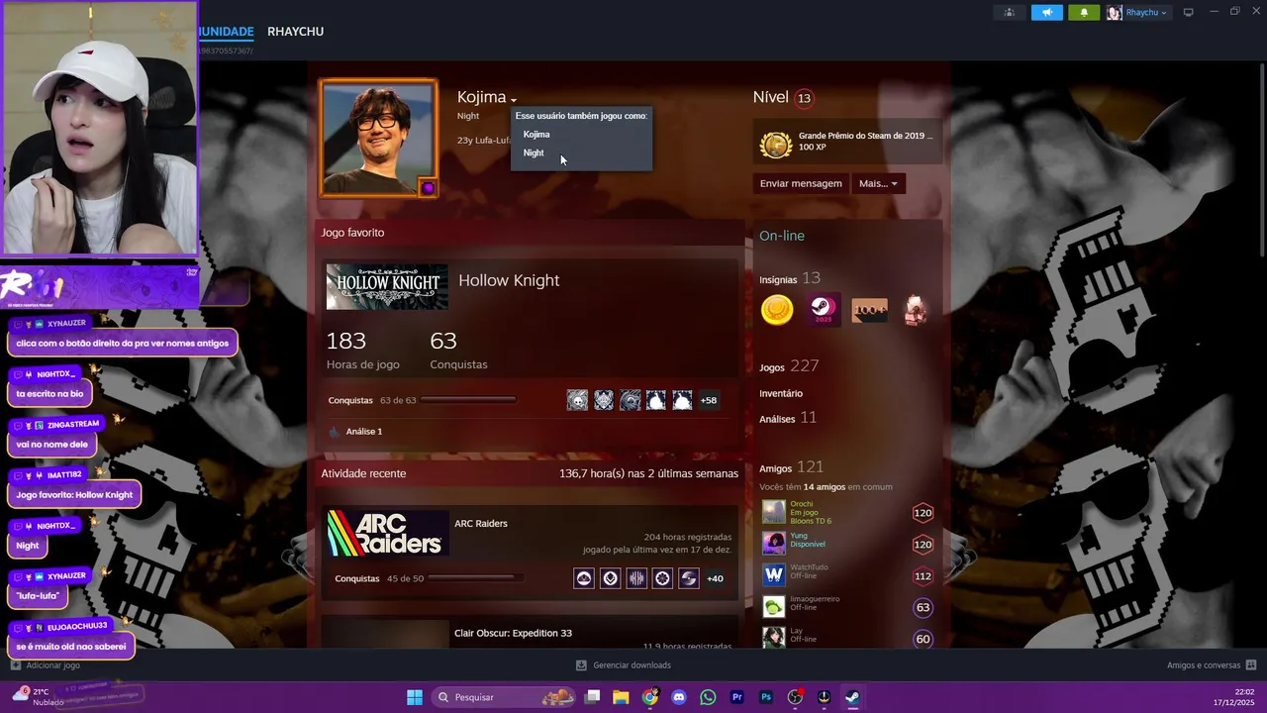This screenshot has width=1267, height=713.
Task: Click the gold coin badge icon
Action: tap(777, 310)
